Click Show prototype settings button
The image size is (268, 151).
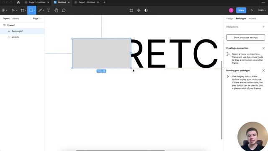coord(245,37)
